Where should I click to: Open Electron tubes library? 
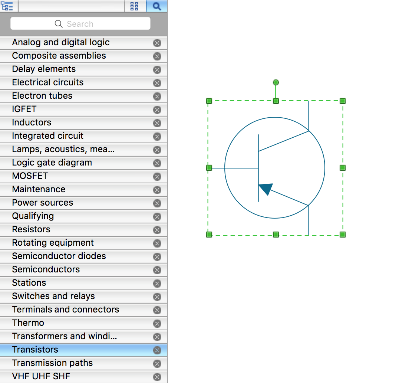(83, 96)
